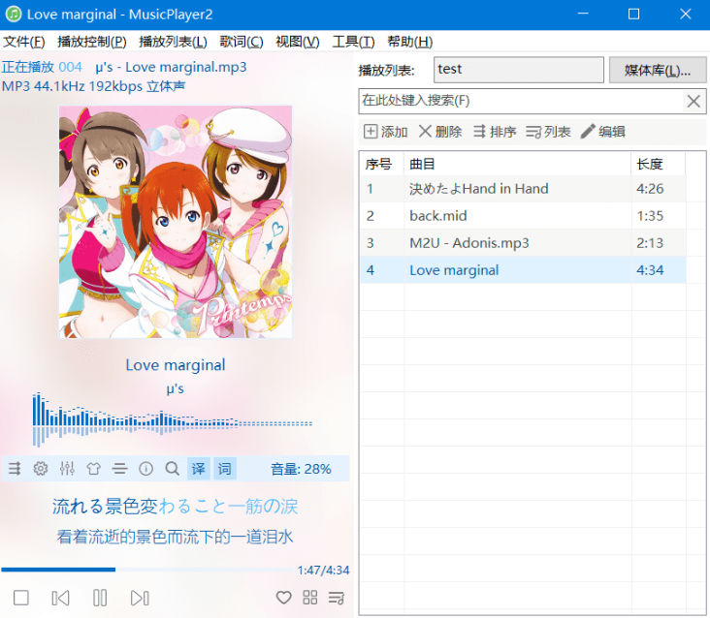Skip to next track

pos(140,598)
